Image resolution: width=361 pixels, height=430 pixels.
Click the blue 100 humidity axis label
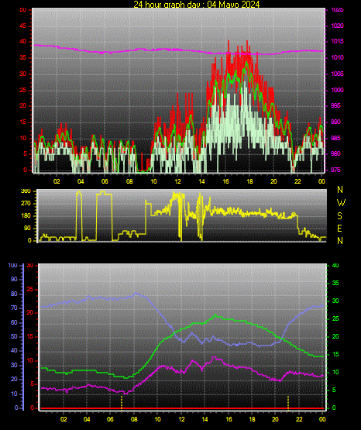click(12, 266)
